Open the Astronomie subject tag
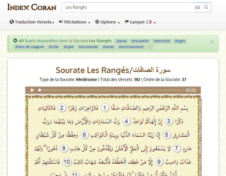Screen dimensions: 226x176 coord(88,47)
